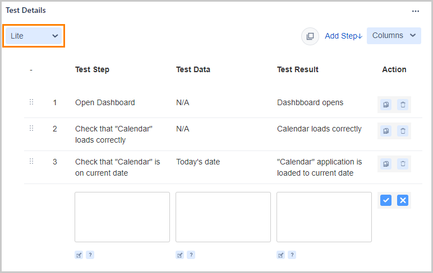Open the editor icon under Test Result field
This screenshot has width=433, height=273.
(x=280, y=255)
